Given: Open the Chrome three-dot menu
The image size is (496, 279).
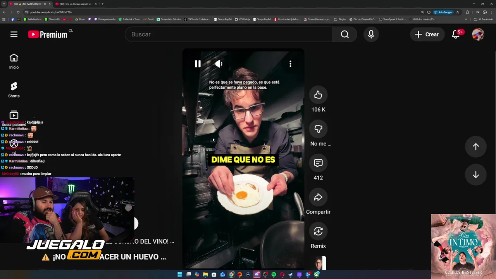Looking at the screenshot, I should 492,12.
